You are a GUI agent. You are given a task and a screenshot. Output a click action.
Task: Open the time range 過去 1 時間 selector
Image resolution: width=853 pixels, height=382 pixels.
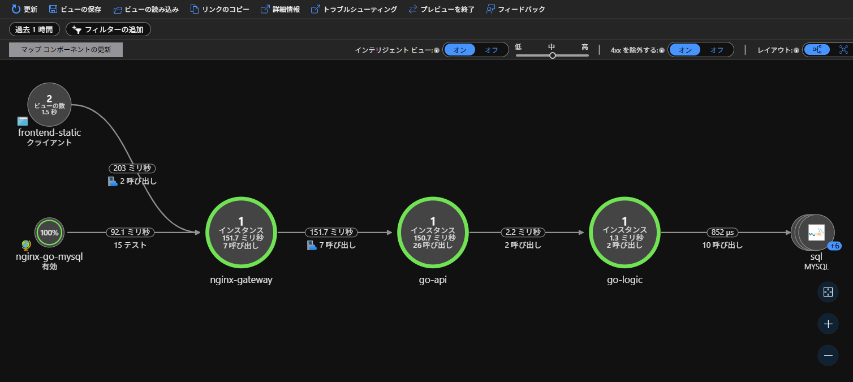pos(34,29)
